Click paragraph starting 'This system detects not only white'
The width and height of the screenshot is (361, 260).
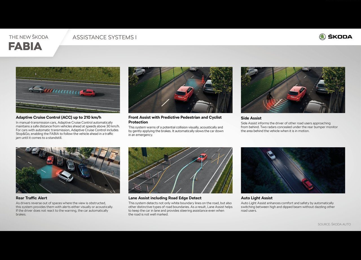(180, 209)
